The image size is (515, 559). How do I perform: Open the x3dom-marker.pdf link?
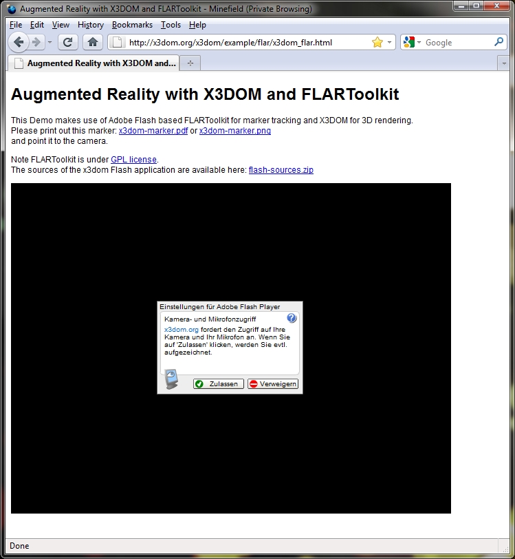pyautogui.click(x=153, y=131)
